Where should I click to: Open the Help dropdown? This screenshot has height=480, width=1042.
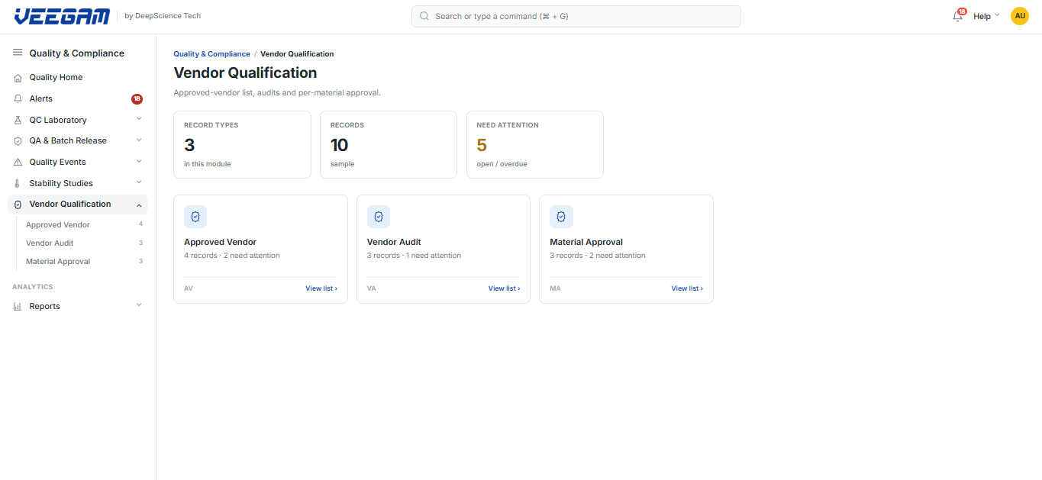[x=986, y=16]
